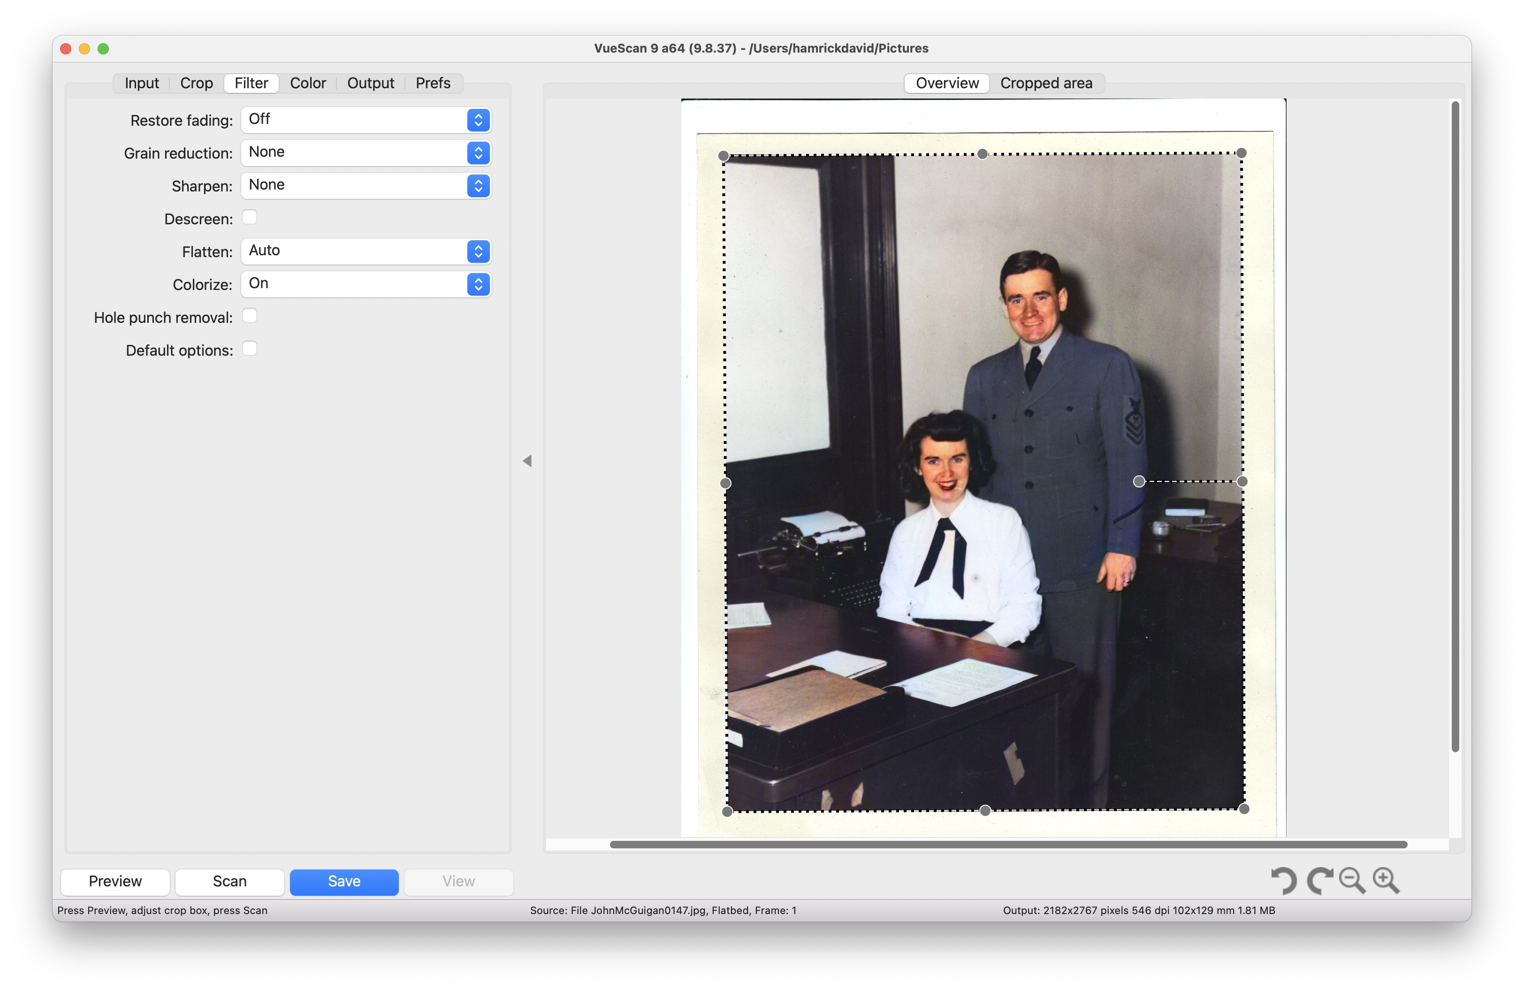Open the Crop settings tab
Screen dimensions: 1524x991
pos(196,83)
